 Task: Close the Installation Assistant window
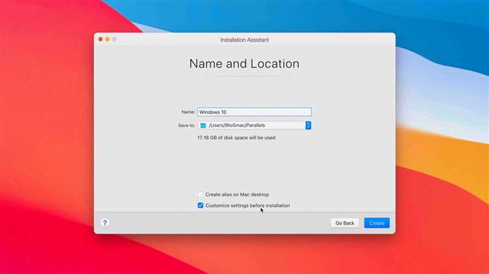click(x=100, y=39)
